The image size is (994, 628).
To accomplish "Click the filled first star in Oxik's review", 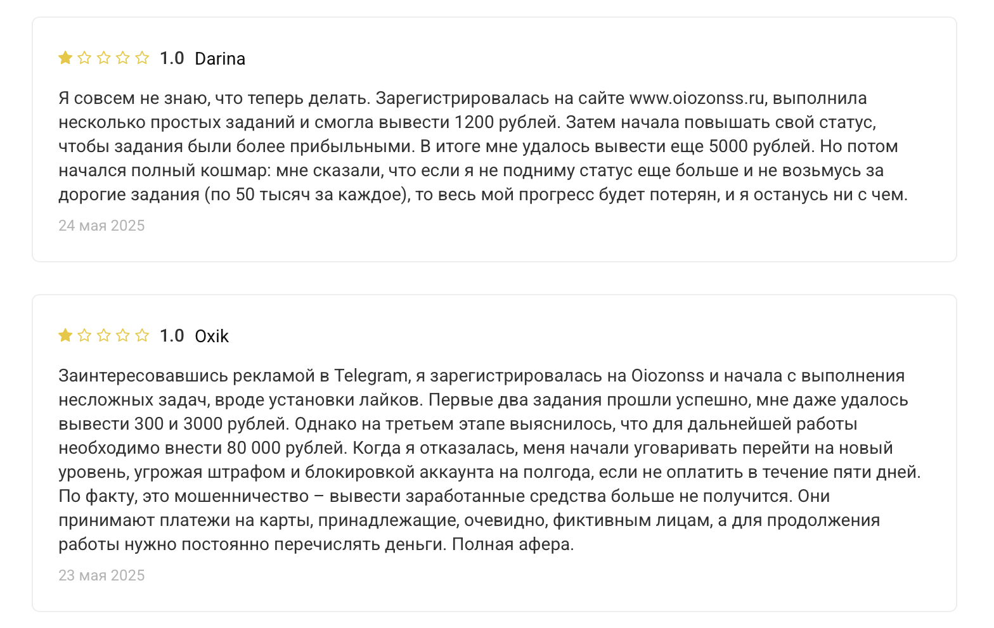I will click(x=65, y=335).
